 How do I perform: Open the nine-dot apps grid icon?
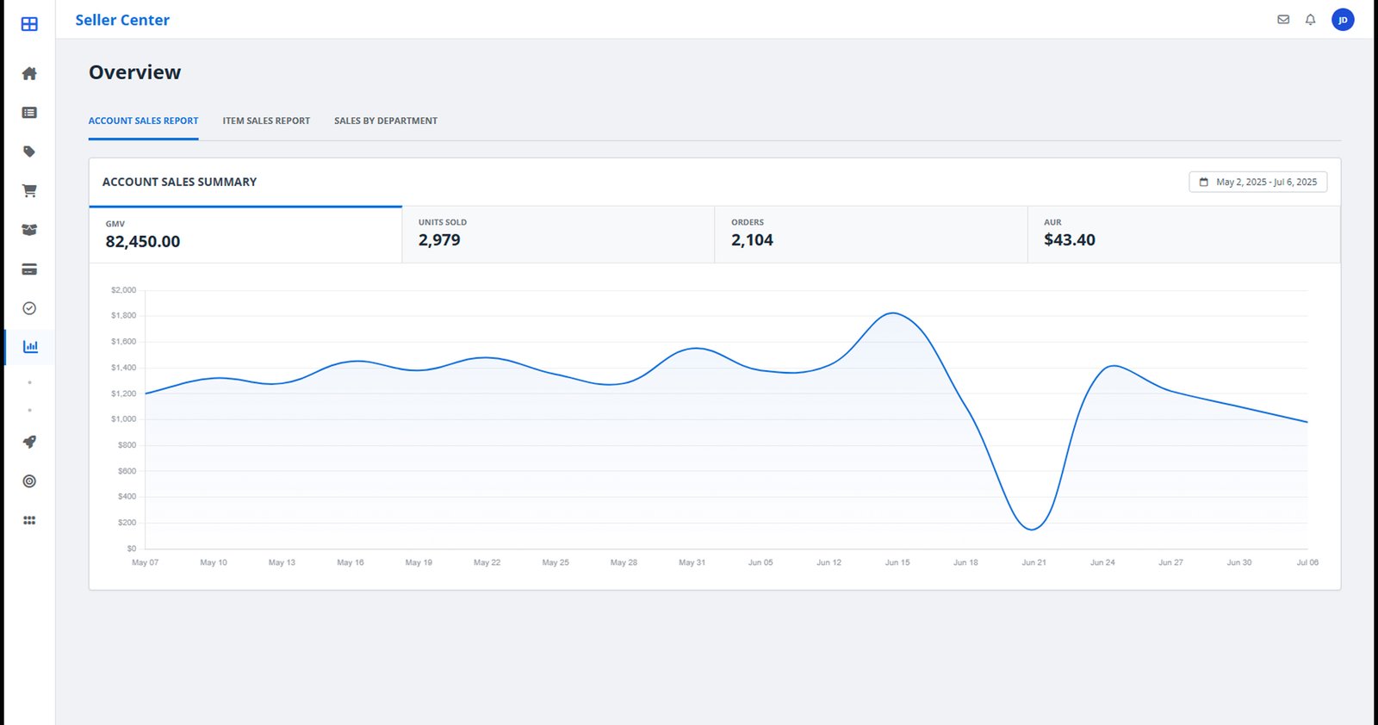coord(29,520)
